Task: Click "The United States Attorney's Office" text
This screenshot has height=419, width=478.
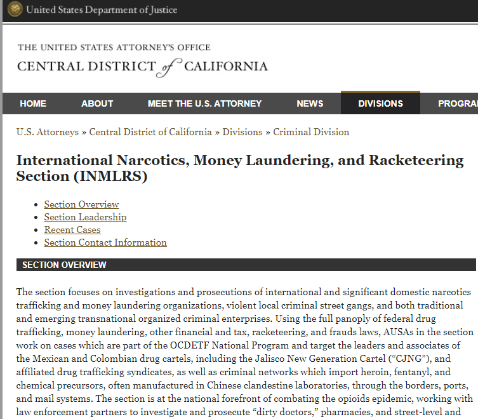Action: click(114, 48)
